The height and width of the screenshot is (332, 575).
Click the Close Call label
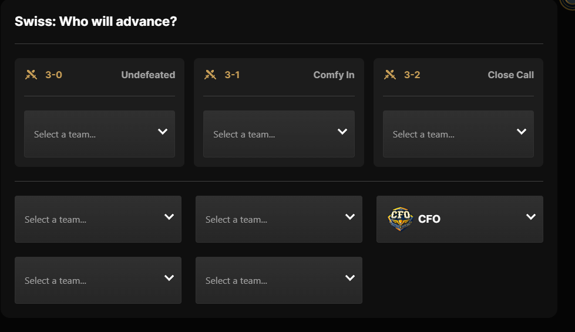pyautogui.click(x=510, y=75)
